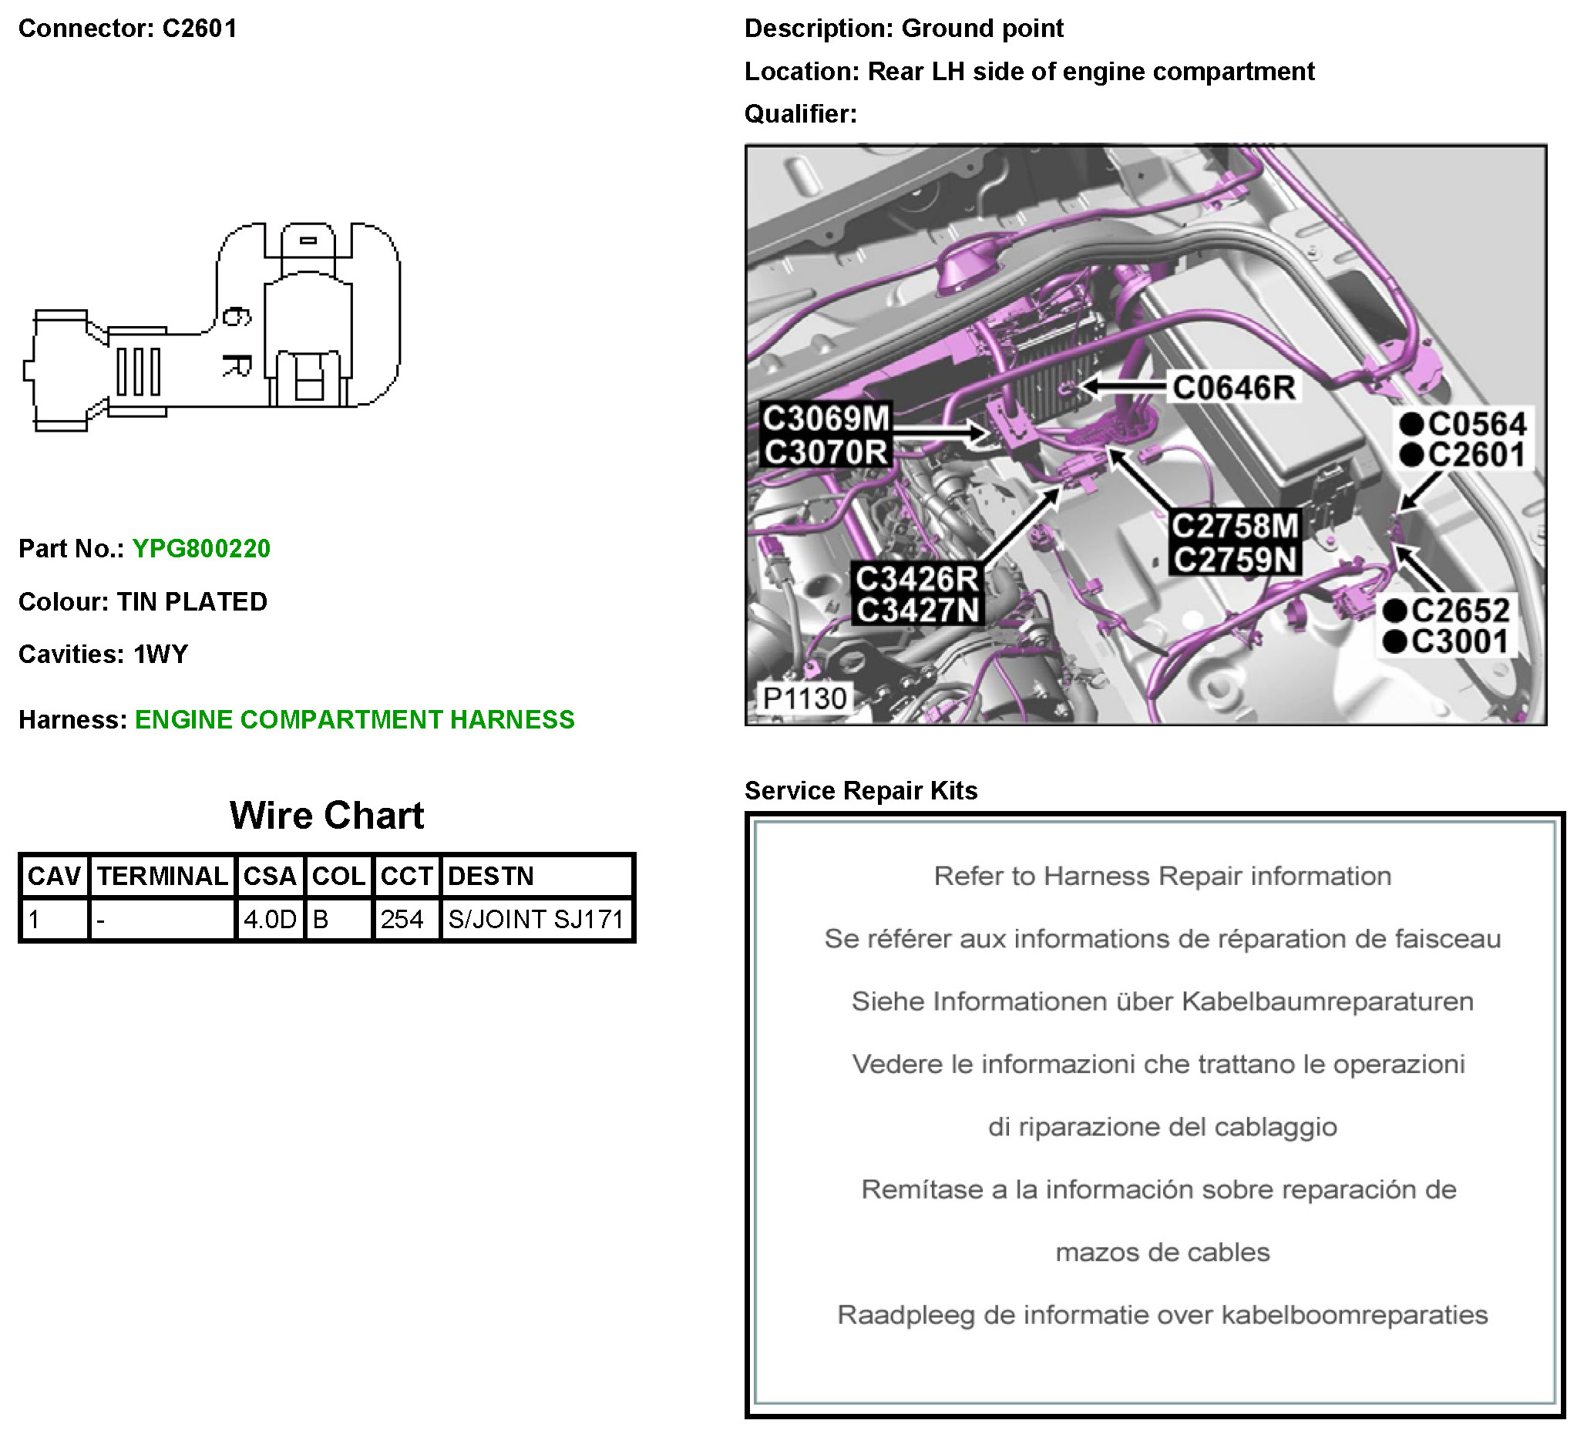Click the Wire Chart heading

point(327,816)
